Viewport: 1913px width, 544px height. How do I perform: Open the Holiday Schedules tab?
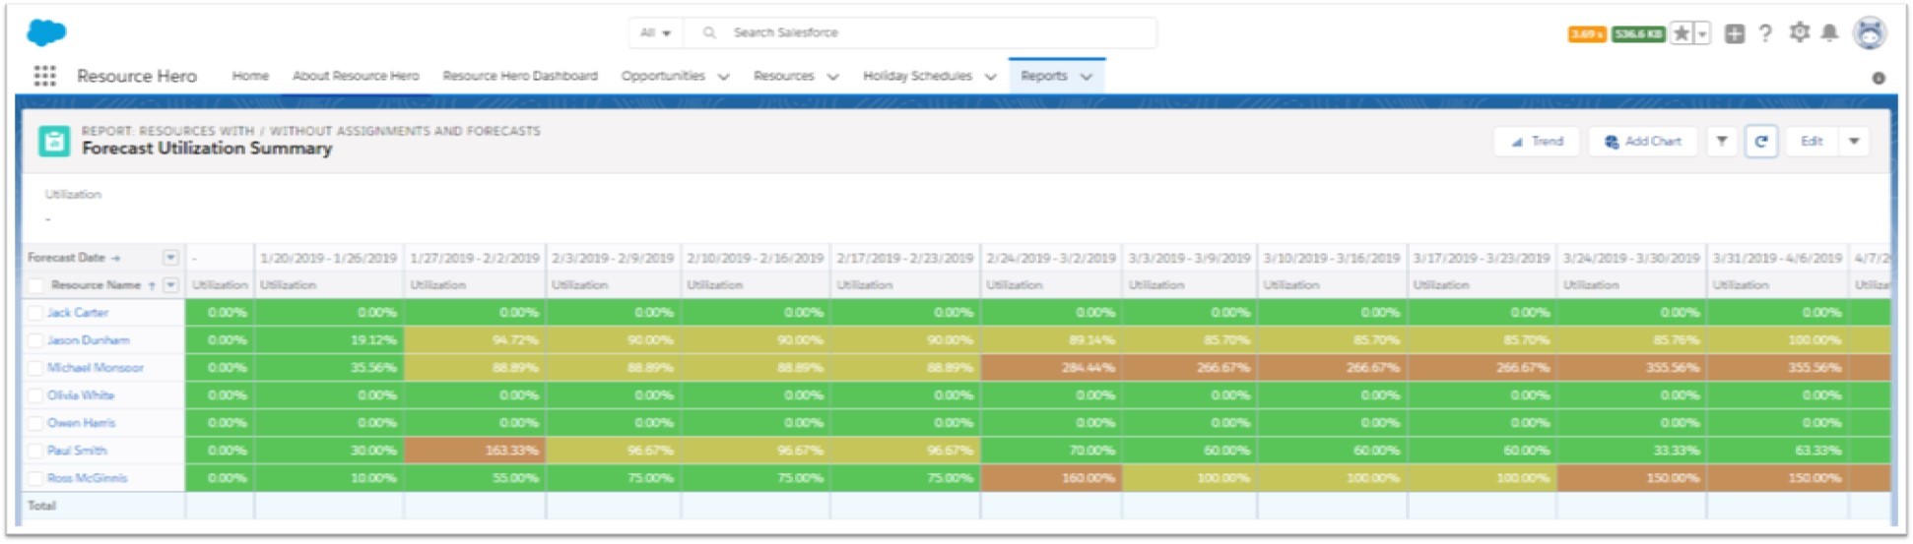pos(917,76)
